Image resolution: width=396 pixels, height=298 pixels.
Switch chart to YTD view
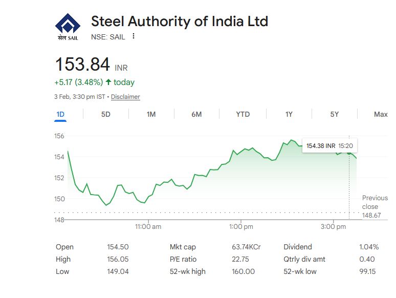pyautogui.click(x=243, y=114)
